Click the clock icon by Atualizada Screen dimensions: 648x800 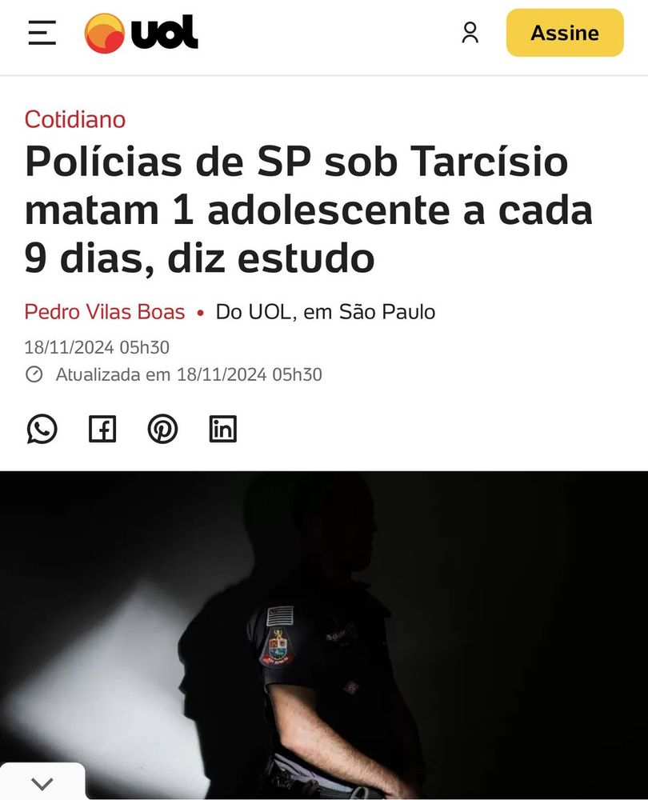34,374
